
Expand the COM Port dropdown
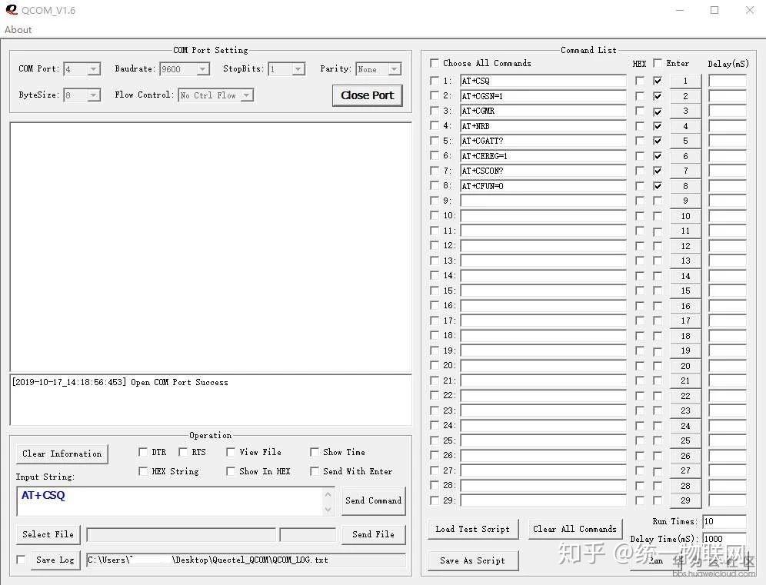point(94,69)
